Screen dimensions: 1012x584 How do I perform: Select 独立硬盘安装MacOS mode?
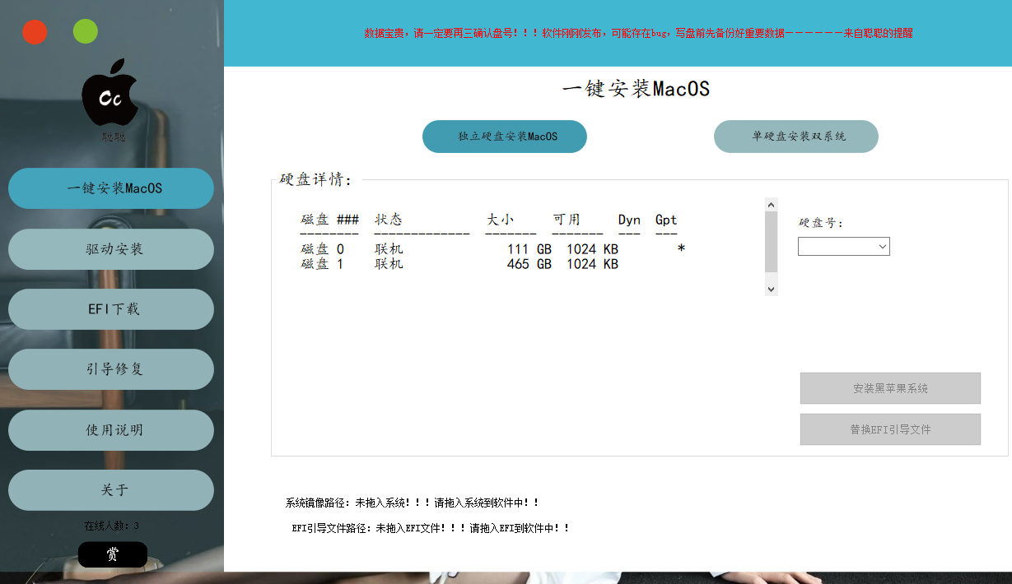click(505, 137)
